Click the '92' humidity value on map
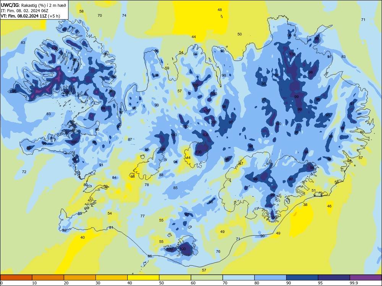The image size is (382, 286). [64, 230]
